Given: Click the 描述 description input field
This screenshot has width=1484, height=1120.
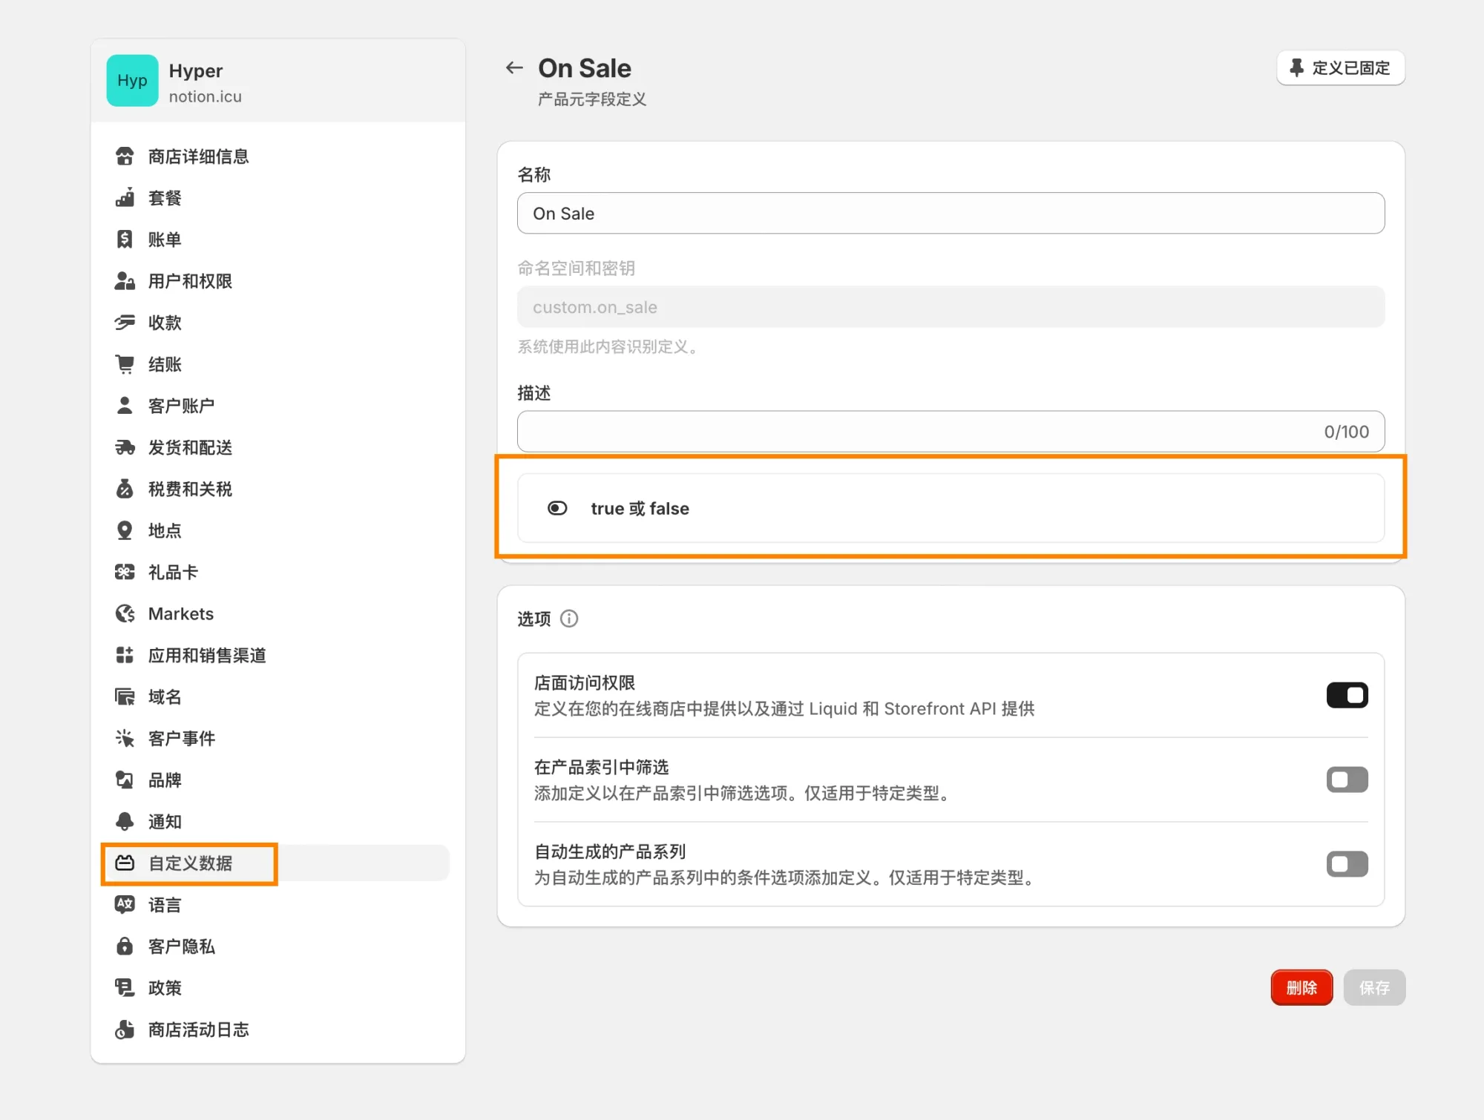Looking at the screenshot, I should pos(913,432).
